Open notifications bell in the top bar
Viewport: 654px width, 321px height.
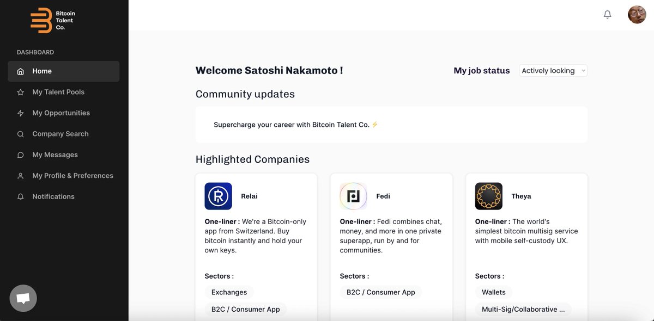(x=608, y=15)
